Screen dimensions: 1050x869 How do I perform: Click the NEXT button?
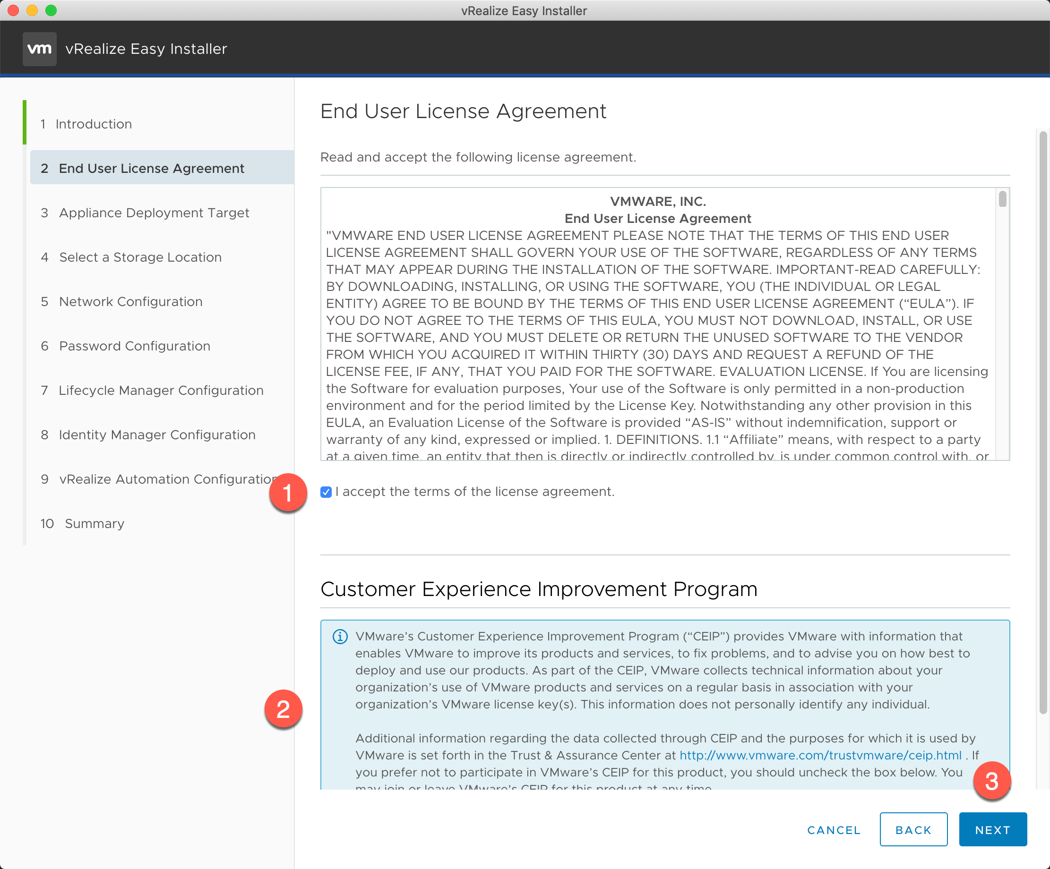992,829
